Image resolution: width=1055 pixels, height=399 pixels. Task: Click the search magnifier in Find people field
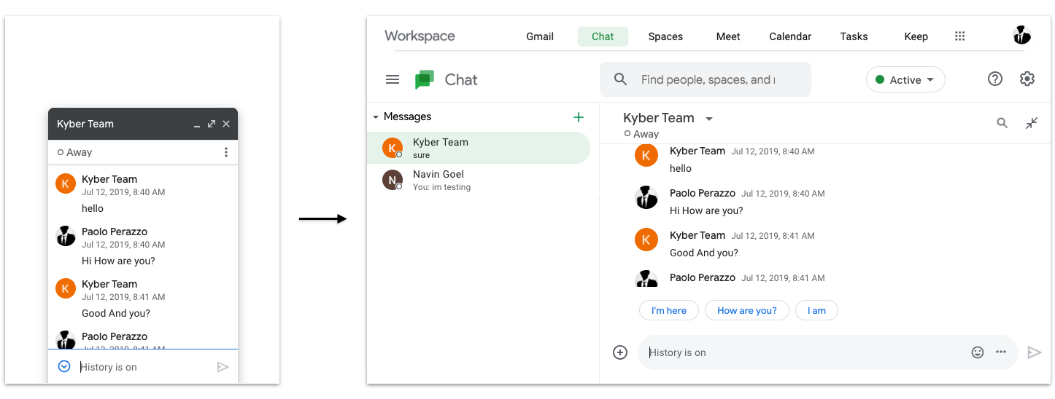coord(621,79)
